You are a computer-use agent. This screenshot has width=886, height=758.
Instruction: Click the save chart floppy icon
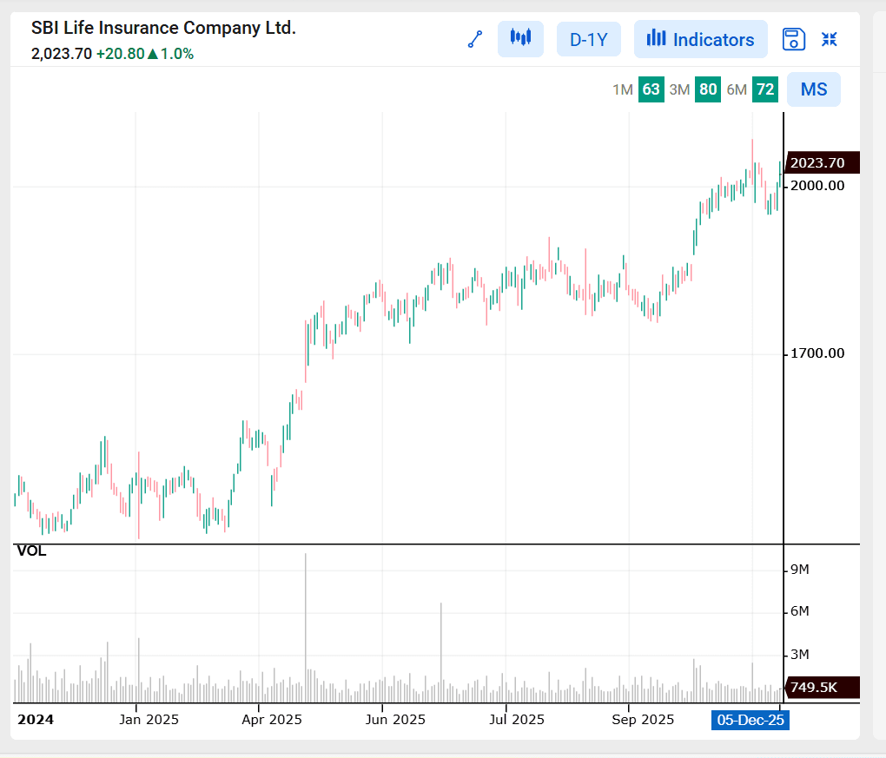(x=793, y=40)
